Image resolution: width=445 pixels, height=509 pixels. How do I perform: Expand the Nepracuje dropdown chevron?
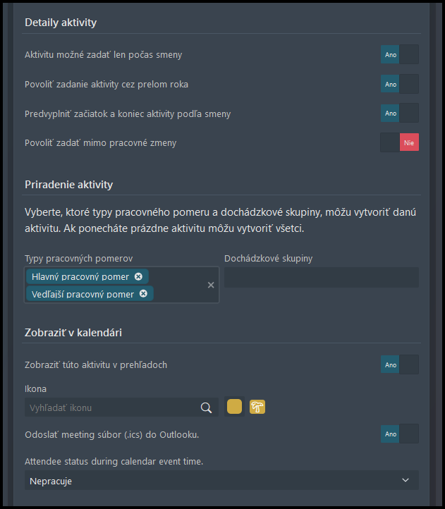(406, 480)
